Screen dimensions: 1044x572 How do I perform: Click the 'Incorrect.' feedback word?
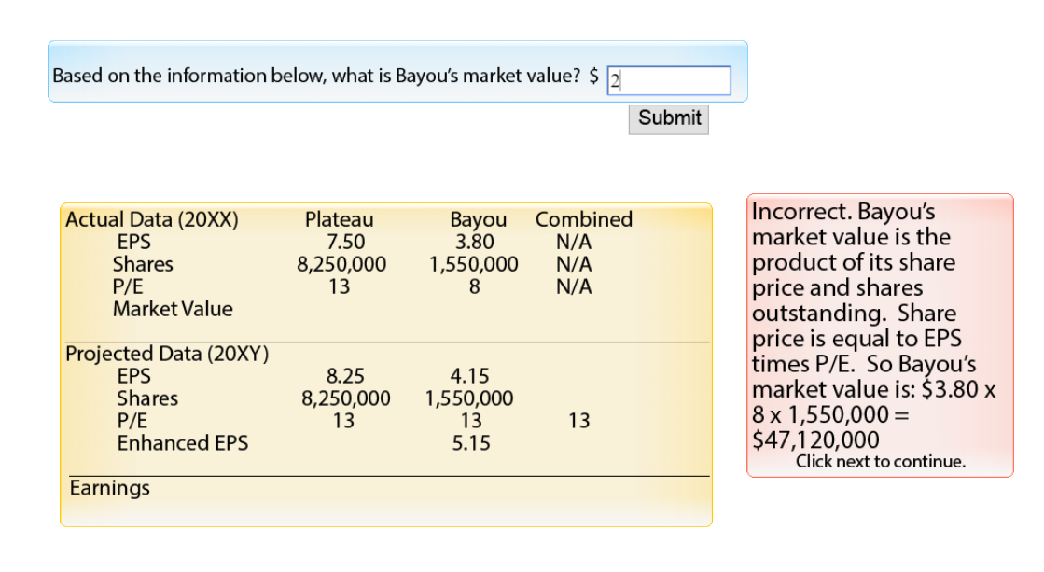click(801, 211)
